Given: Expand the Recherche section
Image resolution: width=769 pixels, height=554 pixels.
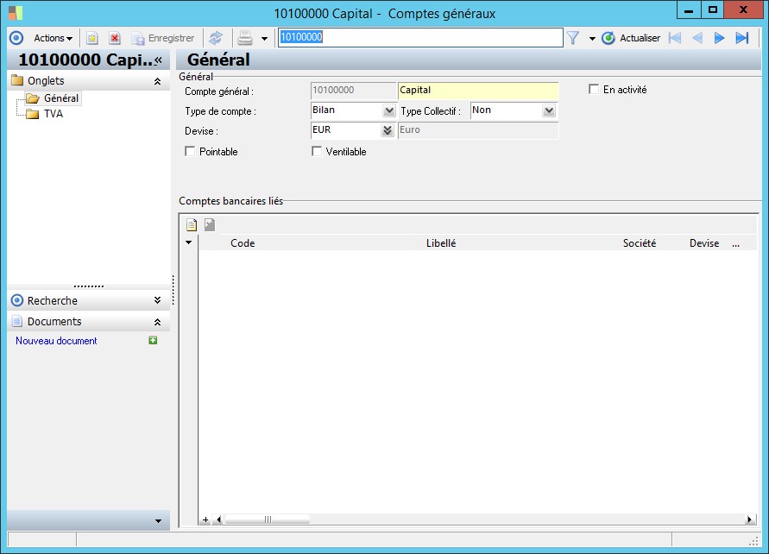Looking at the screenshot, I should pos(157,300).
